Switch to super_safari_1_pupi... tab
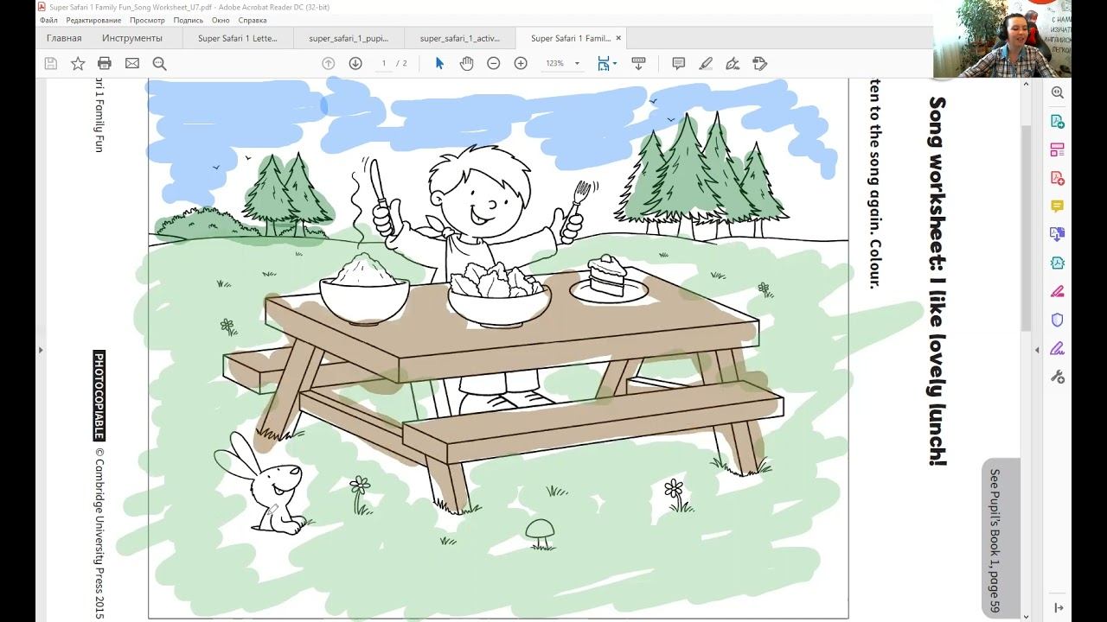The width and height of the screenshot is (1107, 622). [349, 38]
